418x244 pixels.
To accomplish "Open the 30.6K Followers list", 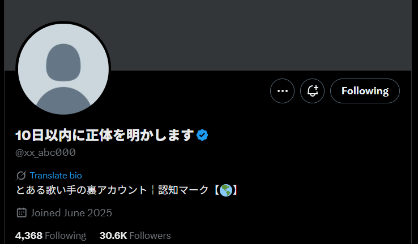I will 135,236.
